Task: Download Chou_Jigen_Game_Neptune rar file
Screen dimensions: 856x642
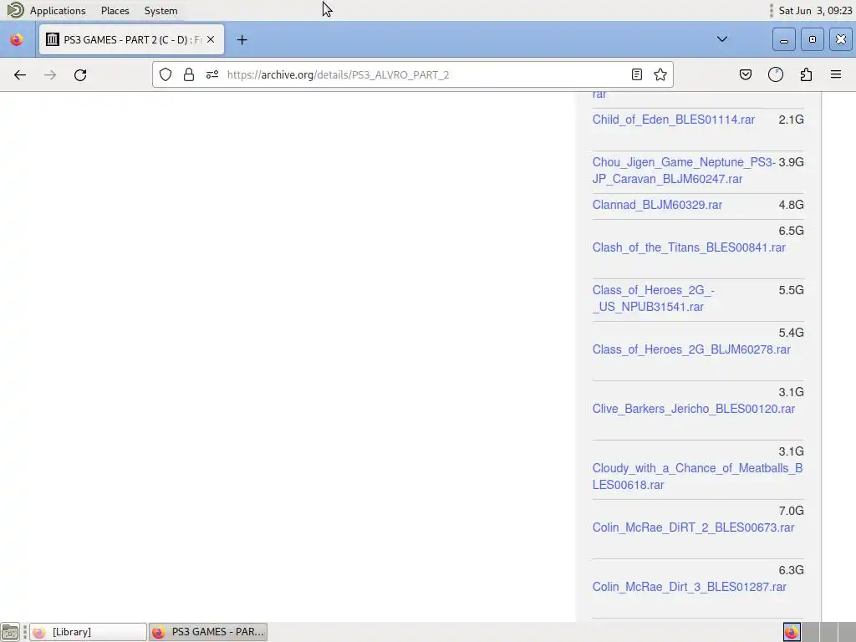Action: tap(684, 171)
